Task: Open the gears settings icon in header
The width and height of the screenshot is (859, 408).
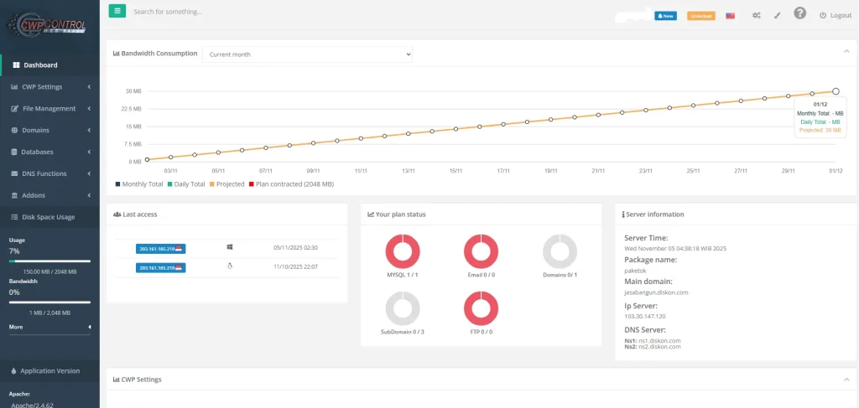Action: pyautogui.click(x=756, y=16)
